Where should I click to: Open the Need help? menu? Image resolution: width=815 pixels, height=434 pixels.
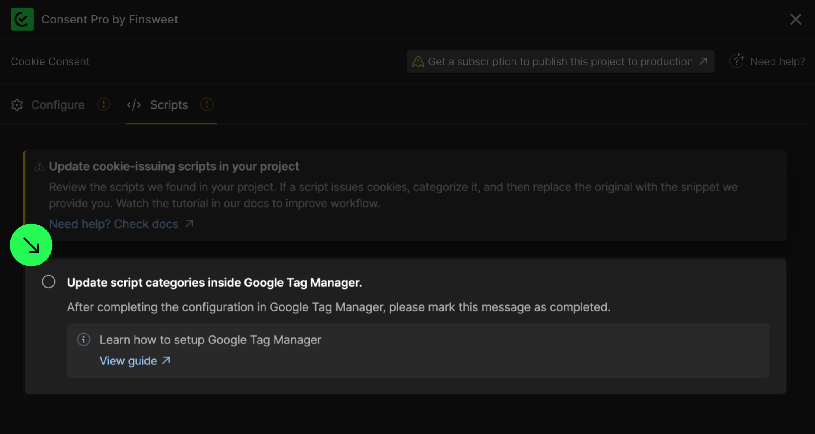(x=767, y=61)
